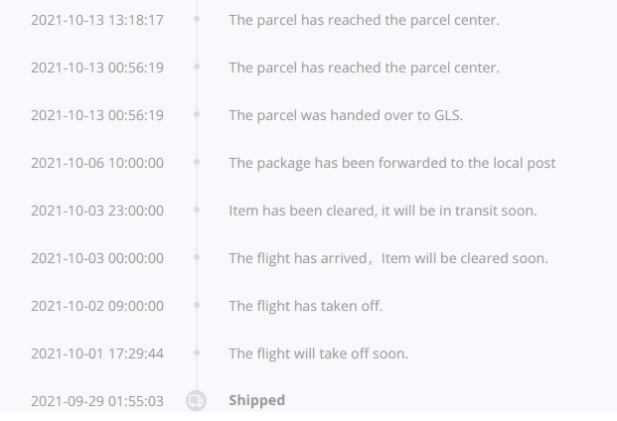Select the bold Shipped label
Image resolution: width=617 pixels, height=421 pixels.
pos(256,400)
